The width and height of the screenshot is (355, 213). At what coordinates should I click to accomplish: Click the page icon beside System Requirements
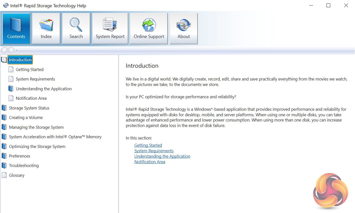click(11, 79)
